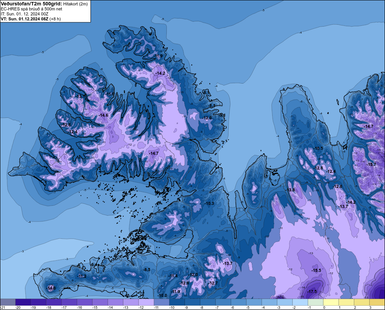Click the initial time 'IT: Sun. 01. 12. 2024 00Z'
This screenshot has height=310, width=385.
point(25,14)
